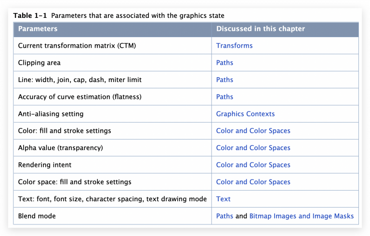Click the Discussed in this chapter header

pos(285,29)
